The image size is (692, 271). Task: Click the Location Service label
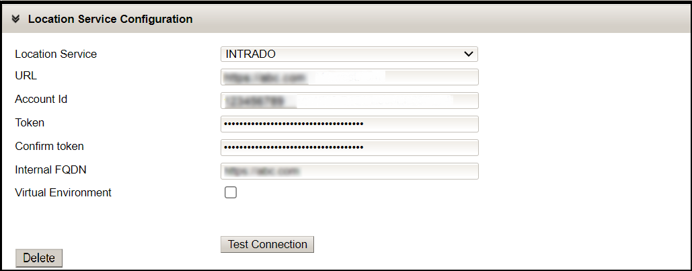click(x=56, y=54)
